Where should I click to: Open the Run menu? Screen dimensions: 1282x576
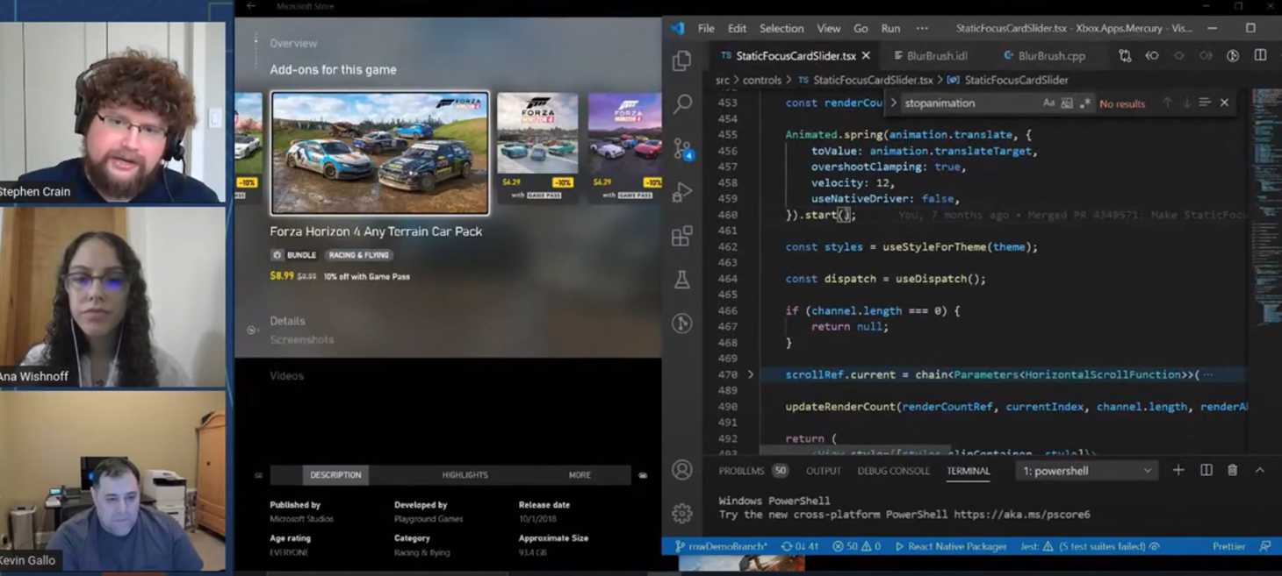(890, 28)
